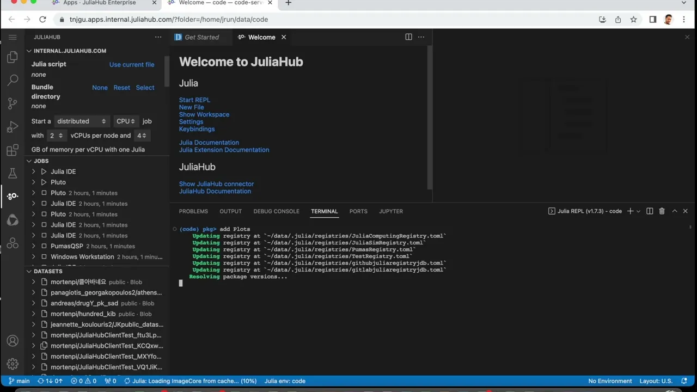Reload the browser page

tap(42, 19)
